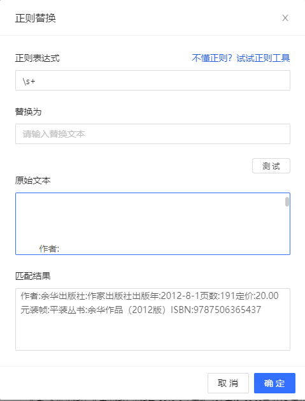
Task: Click the 正则替换 dialog title
Action: [x=36, y=18]
